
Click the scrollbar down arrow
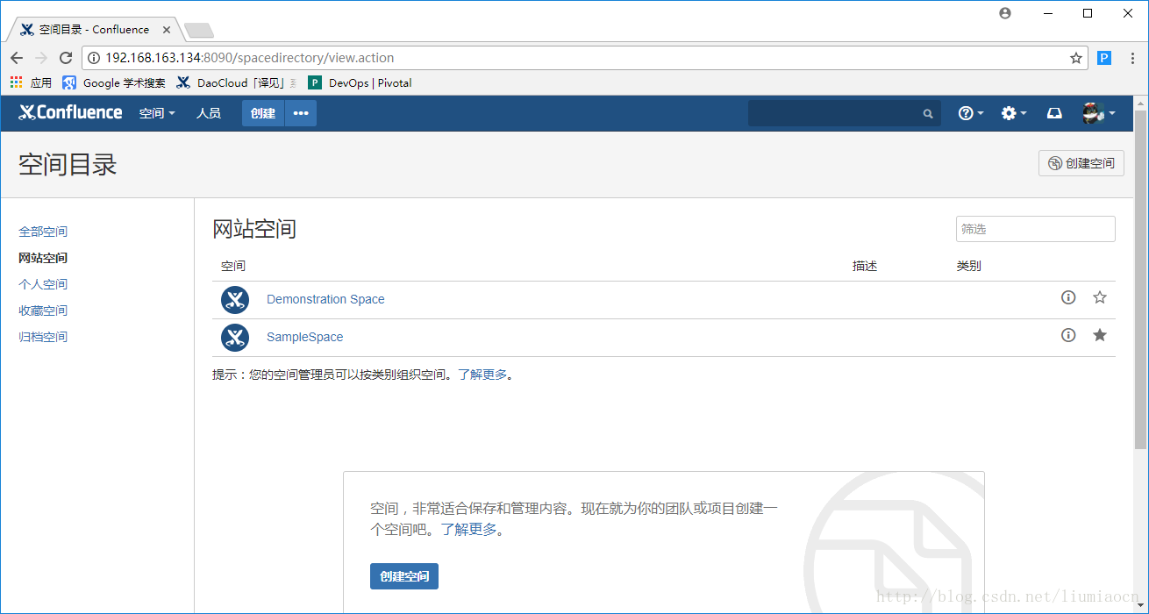coord(1140,605)
